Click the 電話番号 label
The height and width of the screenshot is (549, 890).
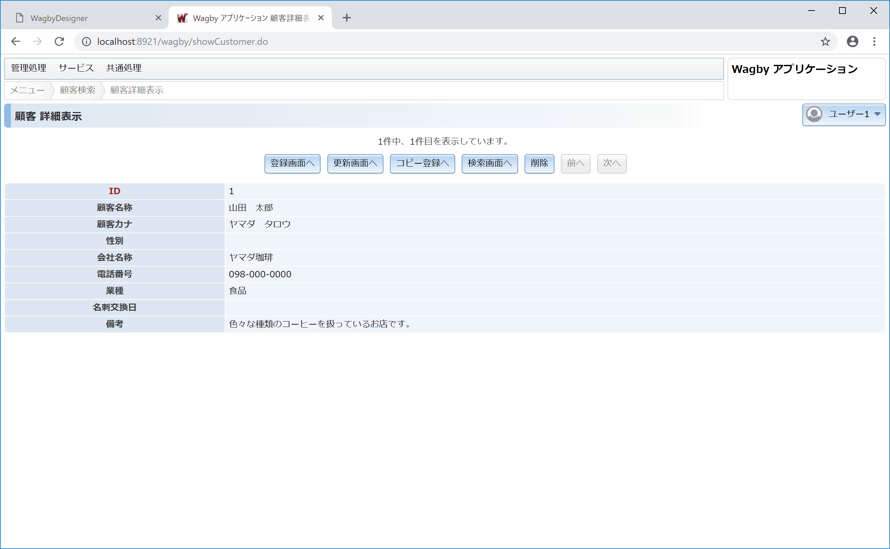point(115,274)
